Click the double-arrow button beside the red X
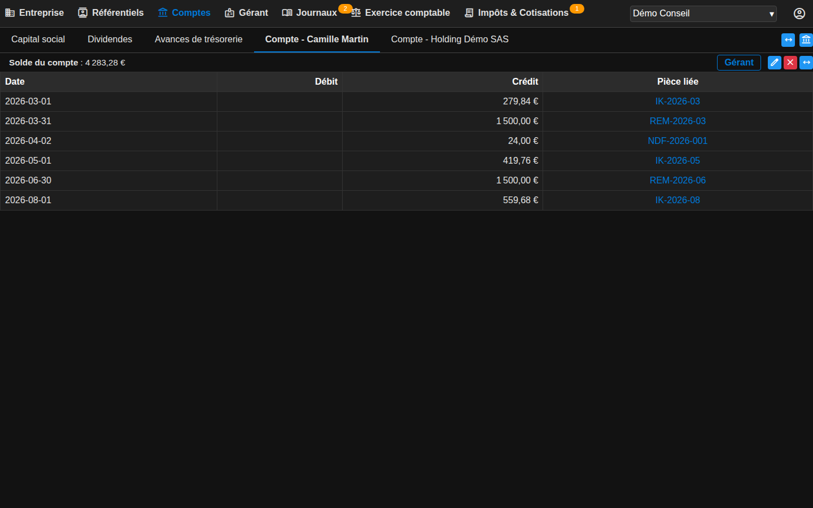Screen dimensions: 813x508 [x=806, y=63]
